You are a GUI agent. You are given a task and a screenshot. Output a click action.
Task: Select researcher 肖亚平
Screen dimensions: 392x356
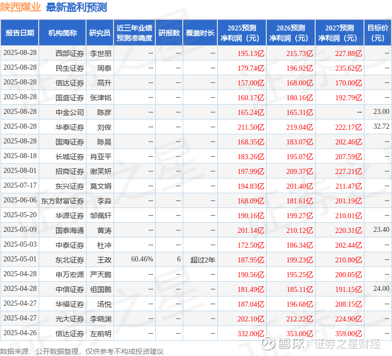101,157
